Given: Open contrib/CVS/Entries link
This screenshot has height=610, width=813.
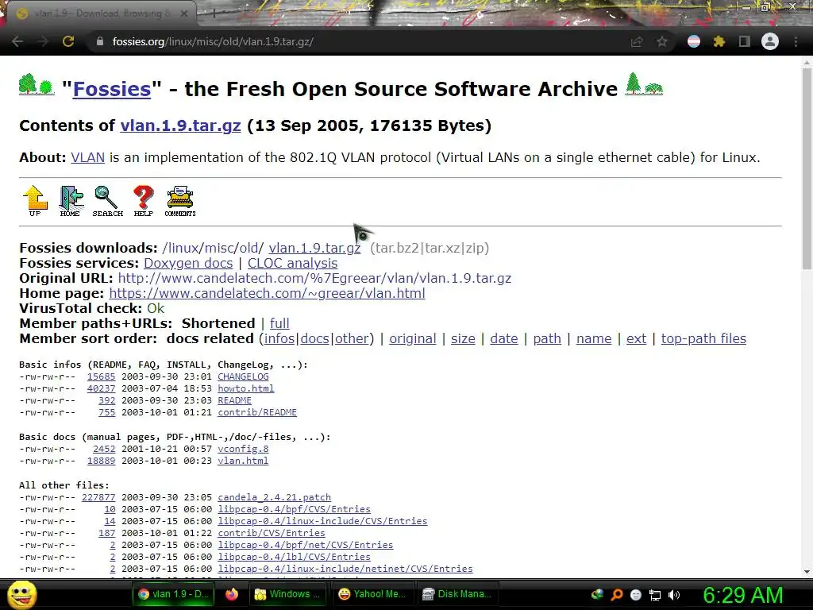Looking at the screenshot, I should pyautogui.click(x=272, y=533).
